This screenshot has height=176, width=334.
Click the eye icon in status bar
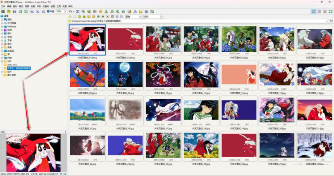[x=61, y=174]
